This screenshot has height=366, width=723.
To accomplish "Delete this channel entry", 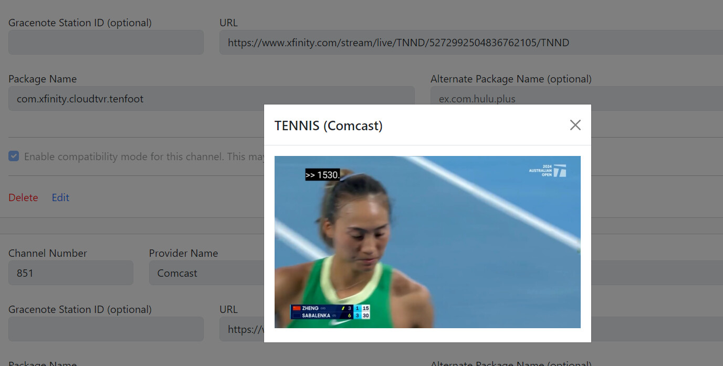I will pyautogui.click(x=23, y=197).
